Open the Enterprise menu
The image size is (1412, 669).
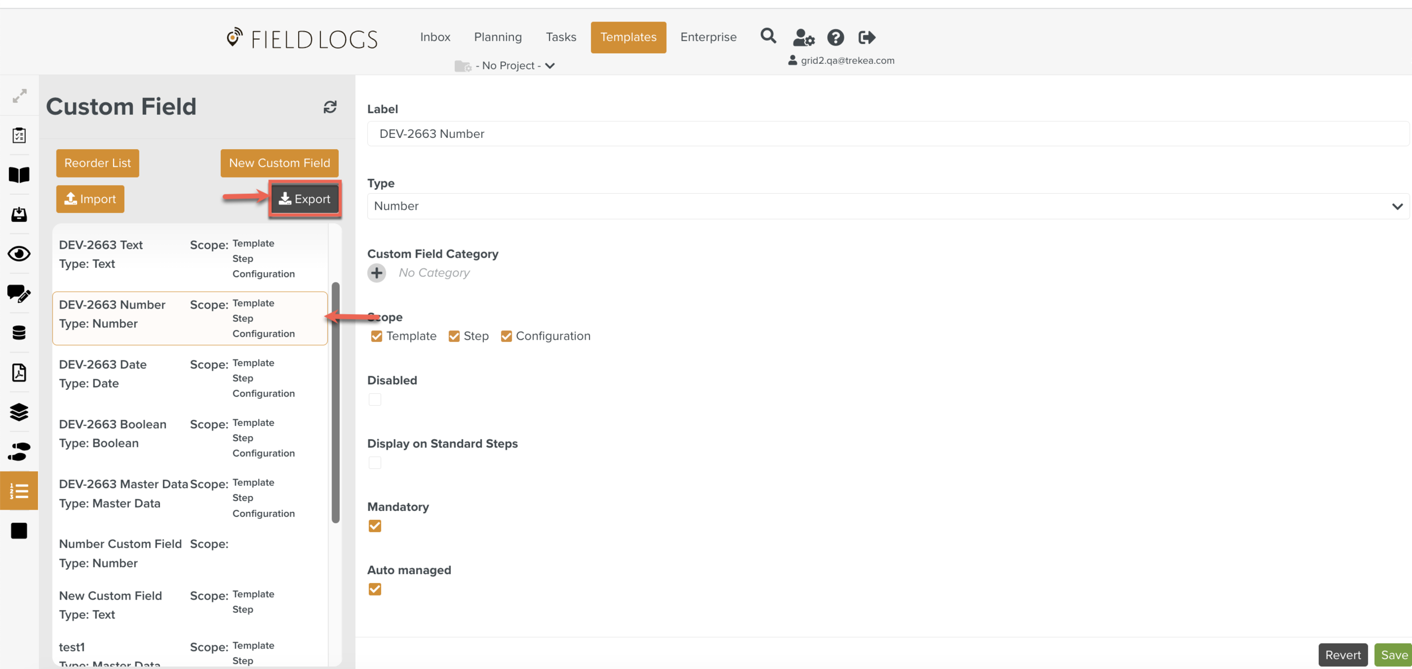pyautogui.click(x=708, y=37)
